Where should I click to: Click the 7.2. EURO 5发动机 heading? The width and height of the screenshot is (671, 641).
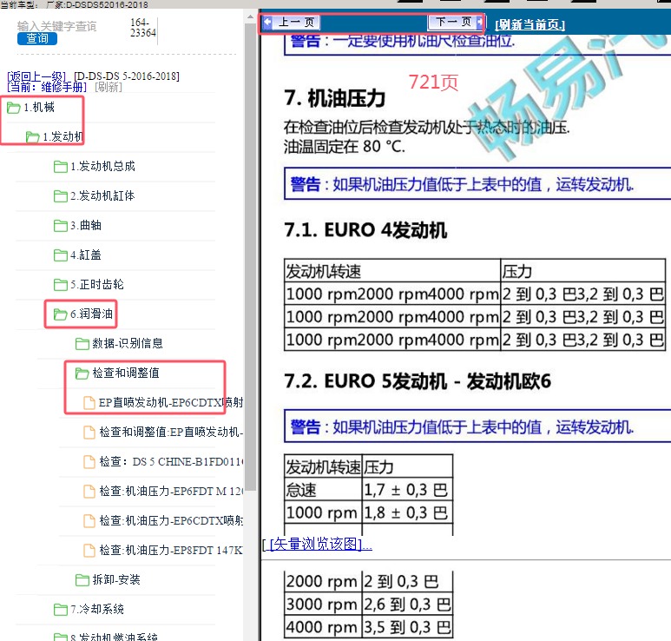(x=418, y=381)
